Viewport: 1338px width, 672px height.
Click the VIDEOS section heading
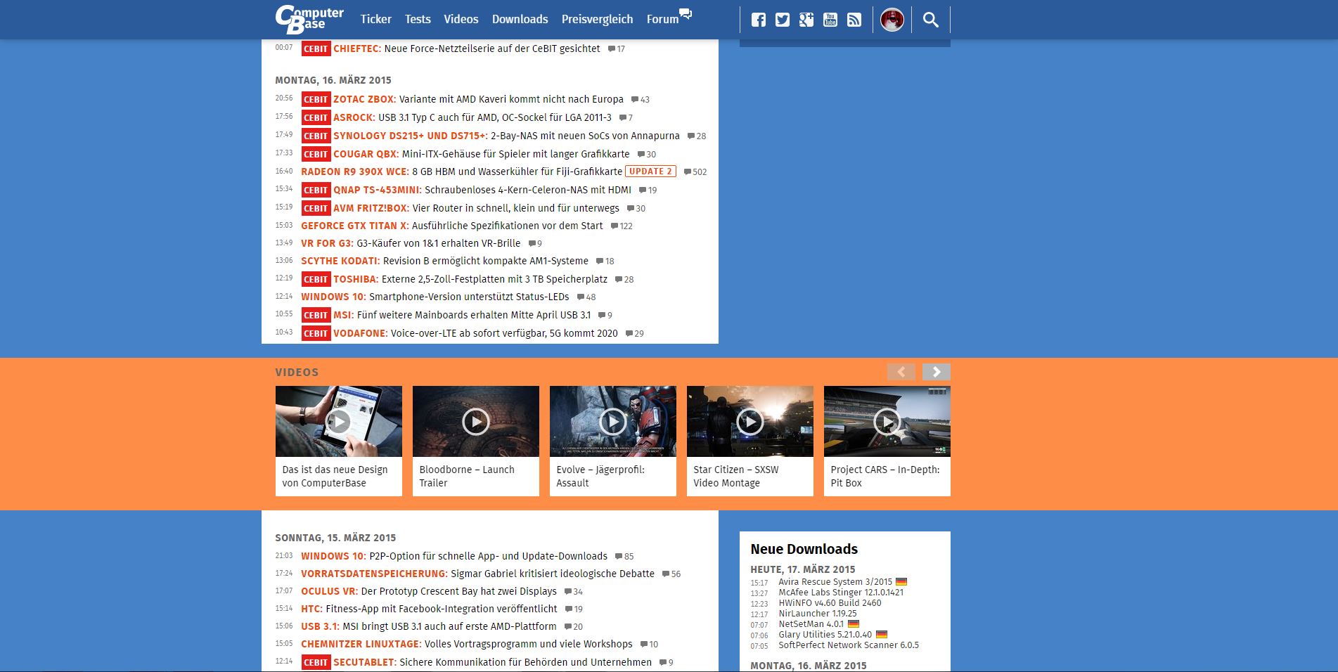coord(297,373)
